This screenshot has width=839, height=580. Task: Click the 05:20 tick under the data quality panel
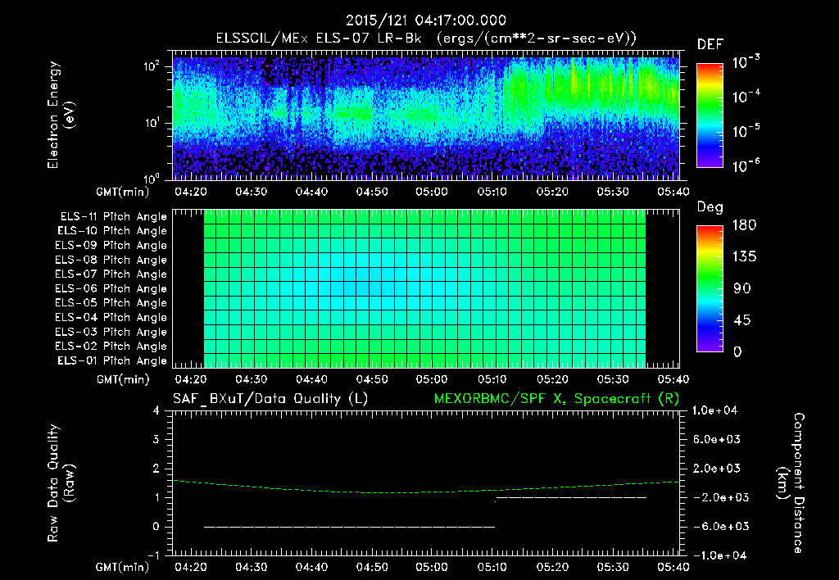[x=551, y=566]
